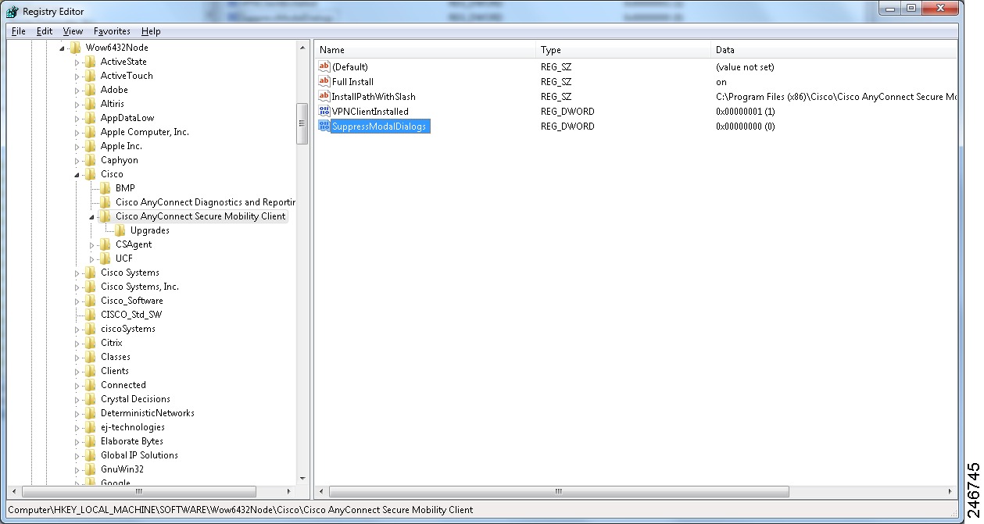
Task: Open the Favorites menu
Action: point(112,31)
